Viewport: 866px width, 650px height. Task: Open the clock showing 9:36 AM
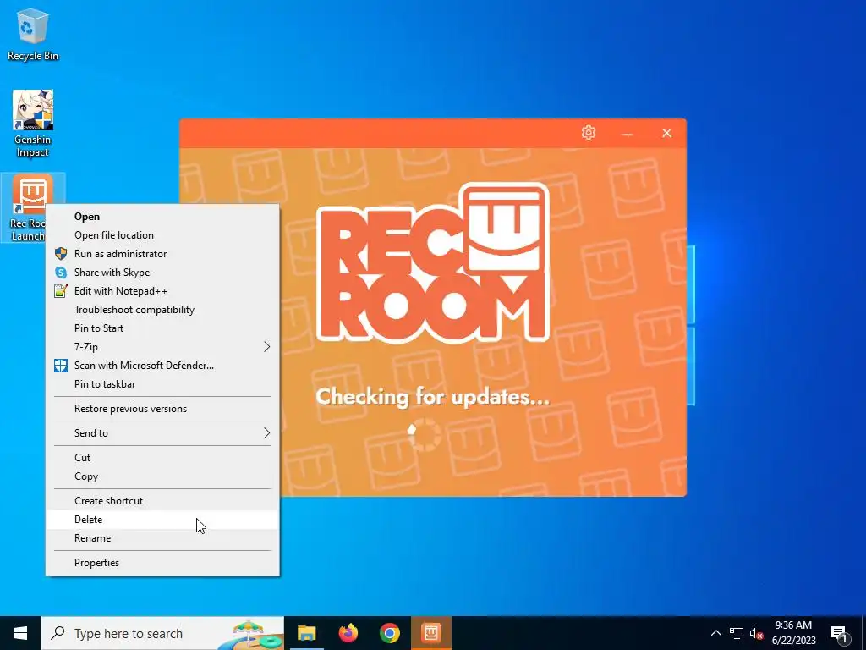793,633
